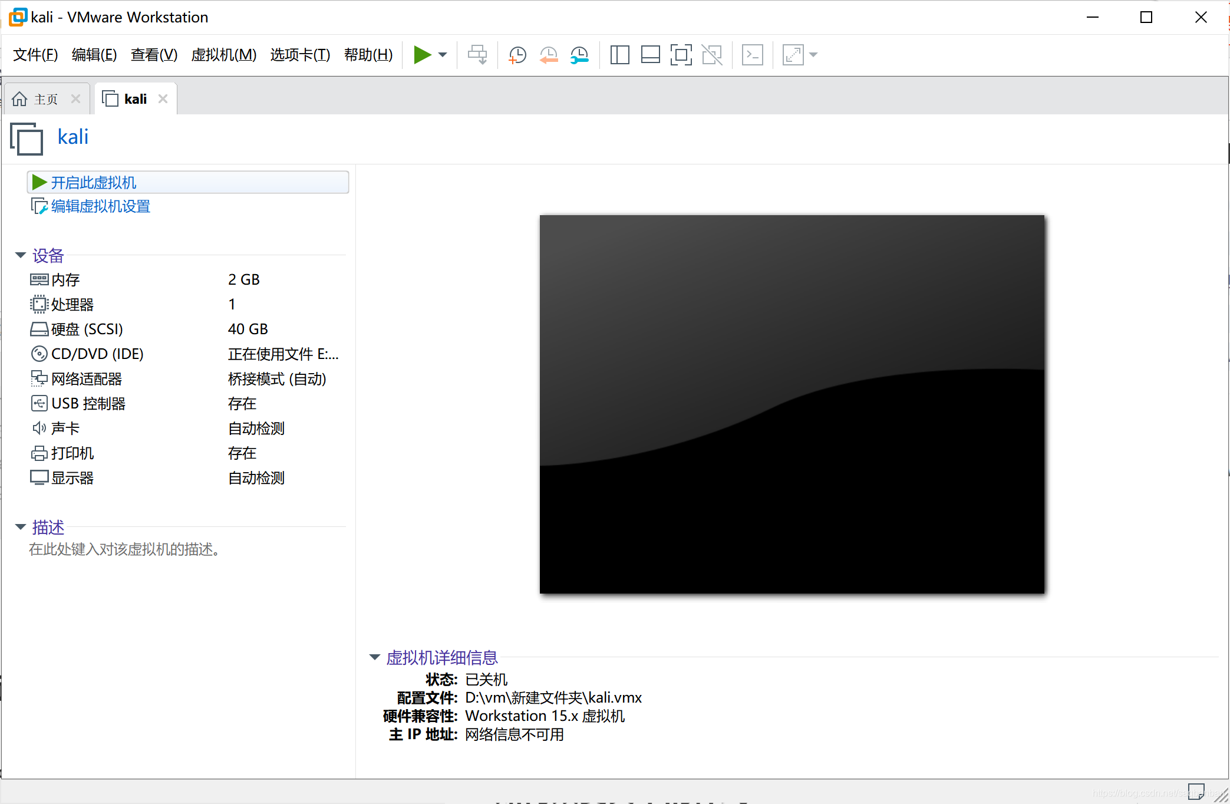
Task: Click the stretch guest display icon
Action: tap(793, 55)
